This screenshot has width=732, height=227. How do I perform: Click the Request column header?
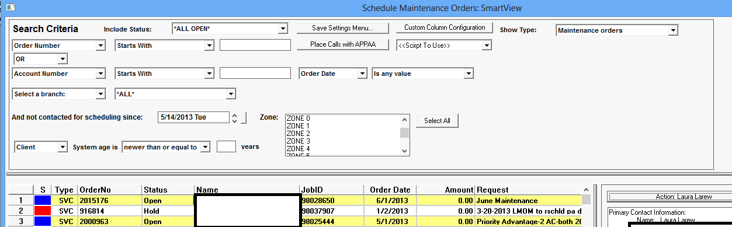529,190
